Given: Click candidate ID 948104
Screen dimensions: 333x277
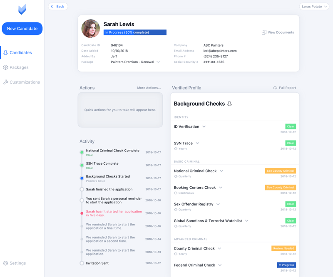Looking at the screenshot, I should pyautogui.click(x=117, y=45).
